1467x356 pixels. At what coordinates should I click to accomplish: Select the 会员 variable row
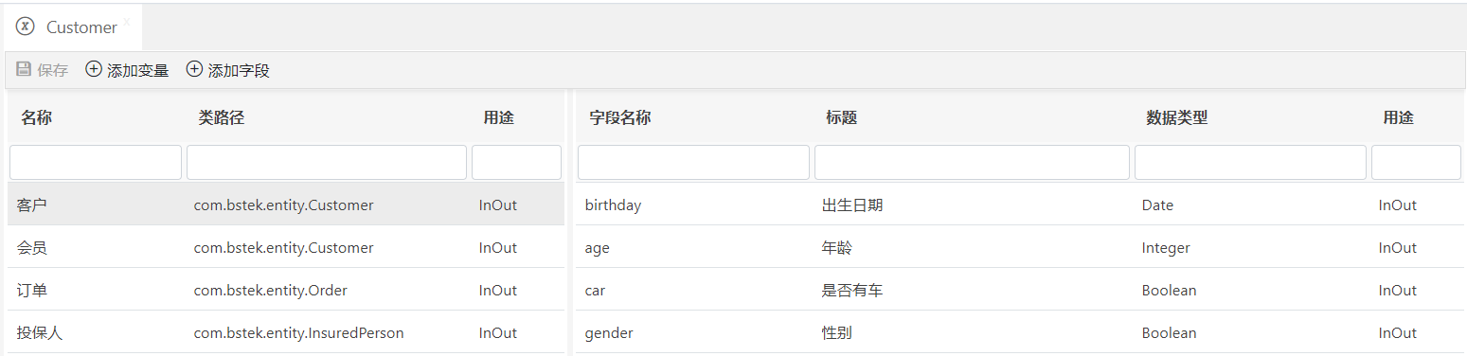pos(286,247)
